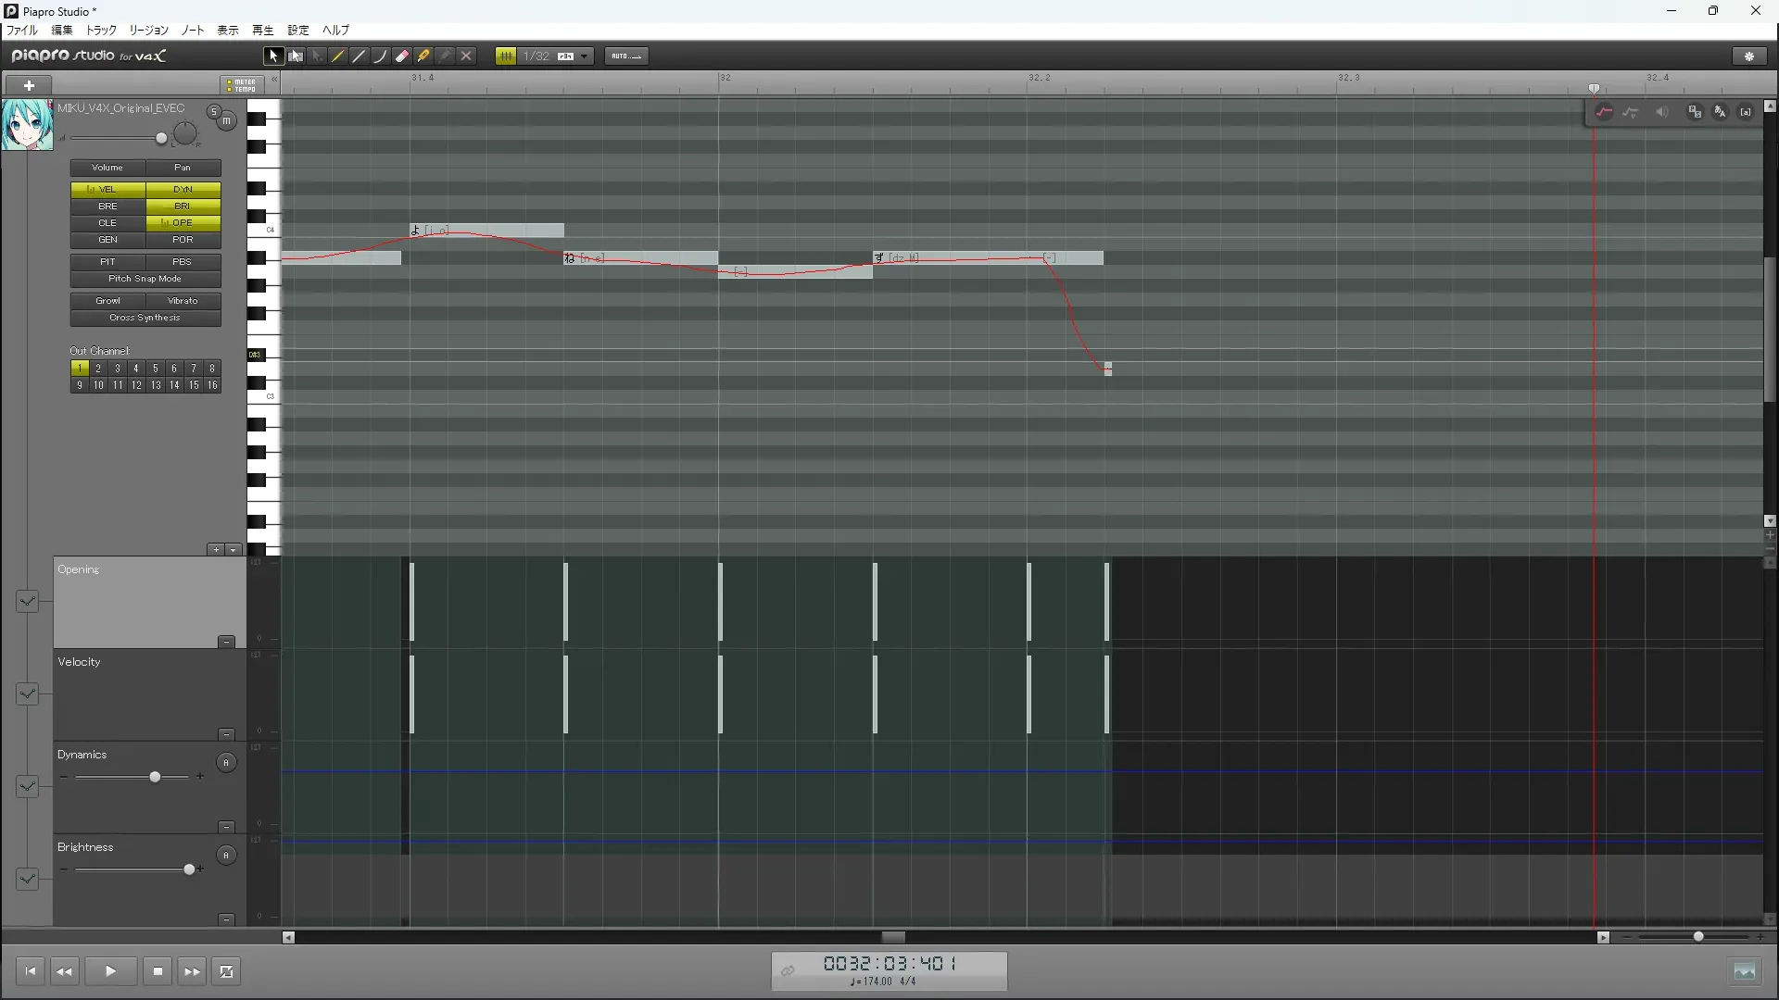Viewport: 1779px width, 1000px height.
Task: Select the Pencil draw tool
Action: (x=338, y=56)
